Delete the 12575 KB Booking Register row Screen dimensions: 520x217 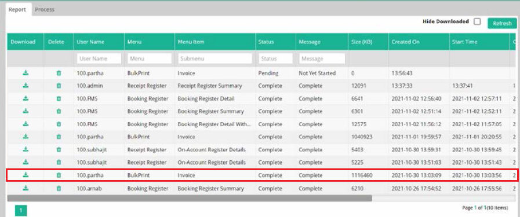coord(59,124)
